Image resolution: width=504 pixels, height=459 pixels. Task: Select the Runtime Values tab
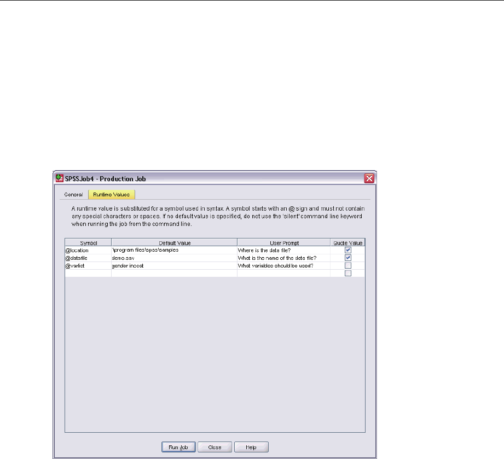[x=112, y=194]
